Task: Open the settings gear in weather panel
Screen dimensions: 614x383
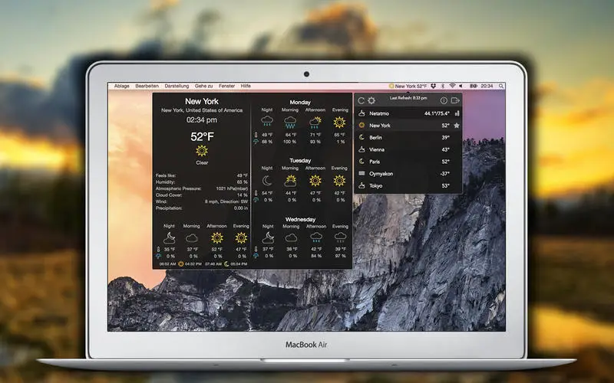Action: click(371, 100)
